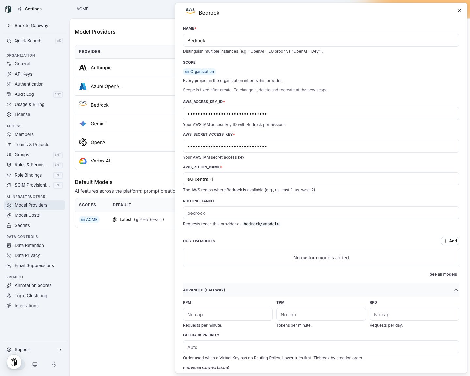Go back to Gateway

point(31,26)
